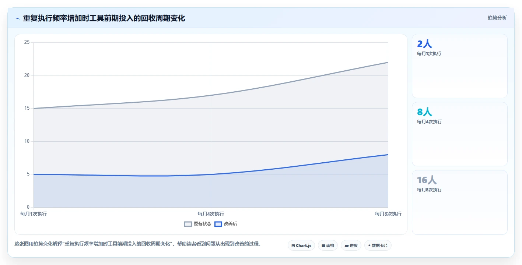Click the 每月8次执行 caption in 16人 card

coord(429,190)
